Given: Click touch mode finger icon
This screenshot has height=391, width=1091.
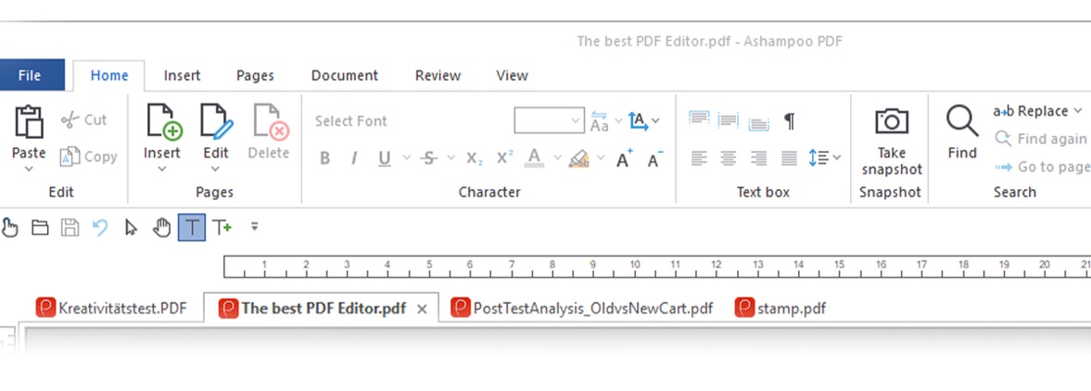Looking at the screenshot, I should point(9,228).
